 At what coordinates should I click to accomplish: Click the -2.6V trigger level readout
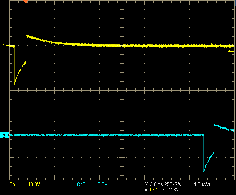[x=173, y=190]
